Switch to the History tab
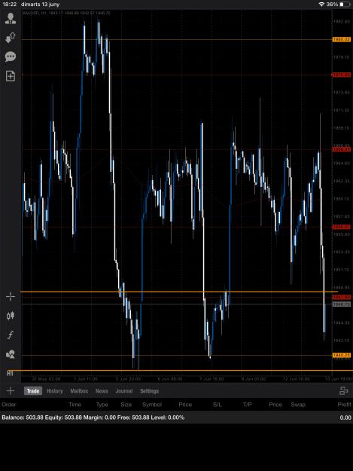The width and height of the screenshot is (353, 471). tap(55, 391)
